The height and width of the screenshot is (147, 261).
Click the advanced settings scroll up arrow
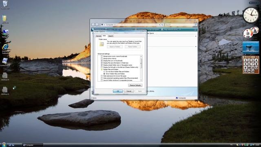pyautogui.click(x=141, y=56)
